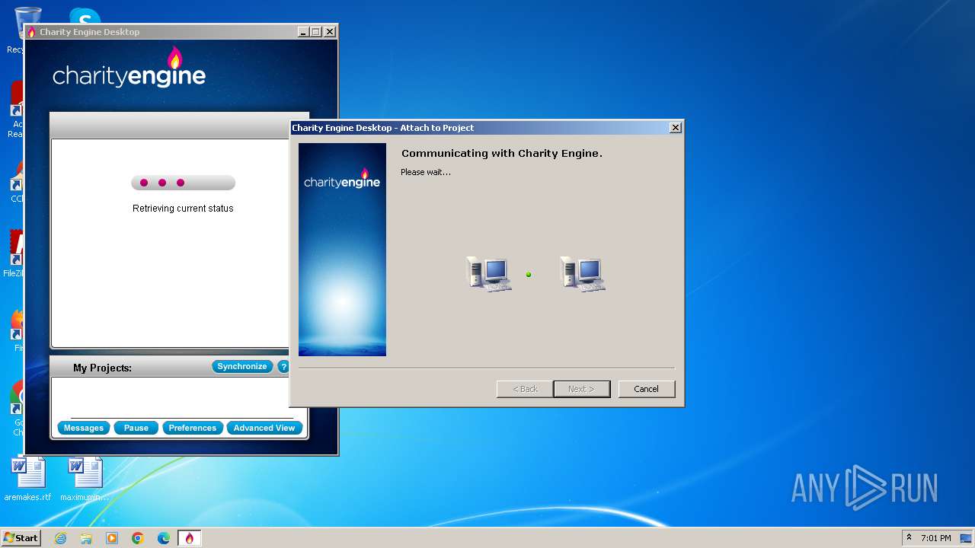This screenshot has width=975, height=548.
Task: Close the Charity Engine Desktop main window
Action: [x=330, y=32]
